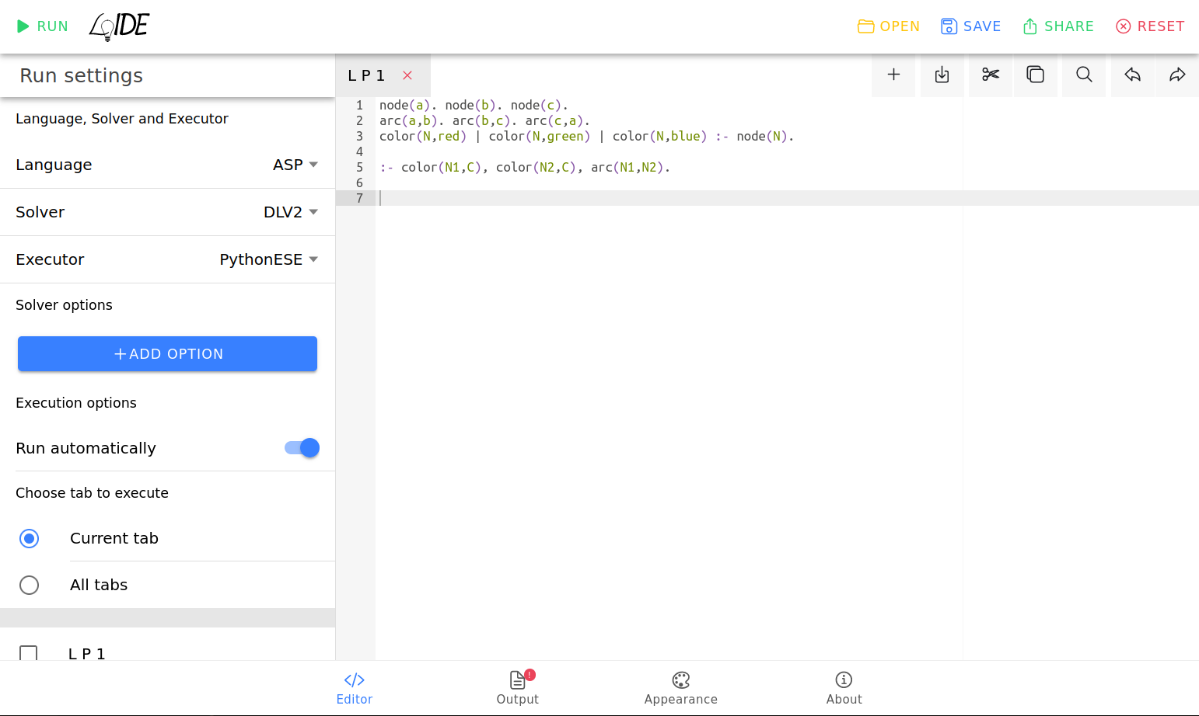
Task: Click the RUN button
Action: (x=43, y=26)
